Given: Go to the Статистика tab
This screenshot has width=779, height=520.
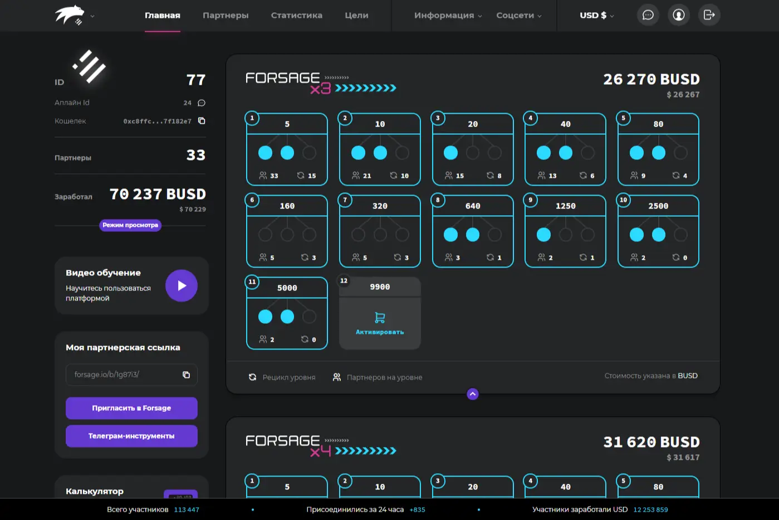Looking at the screenshot, I should click(296, 16).
